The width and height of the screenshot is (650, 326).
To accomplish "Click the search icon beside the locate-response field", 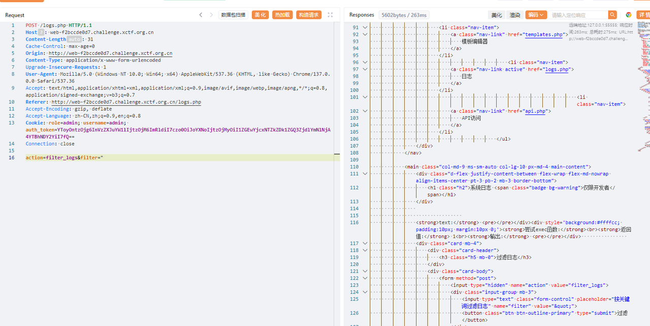I will click(613, 15).
